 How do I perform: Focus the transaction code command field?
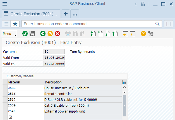coord(88,24)
